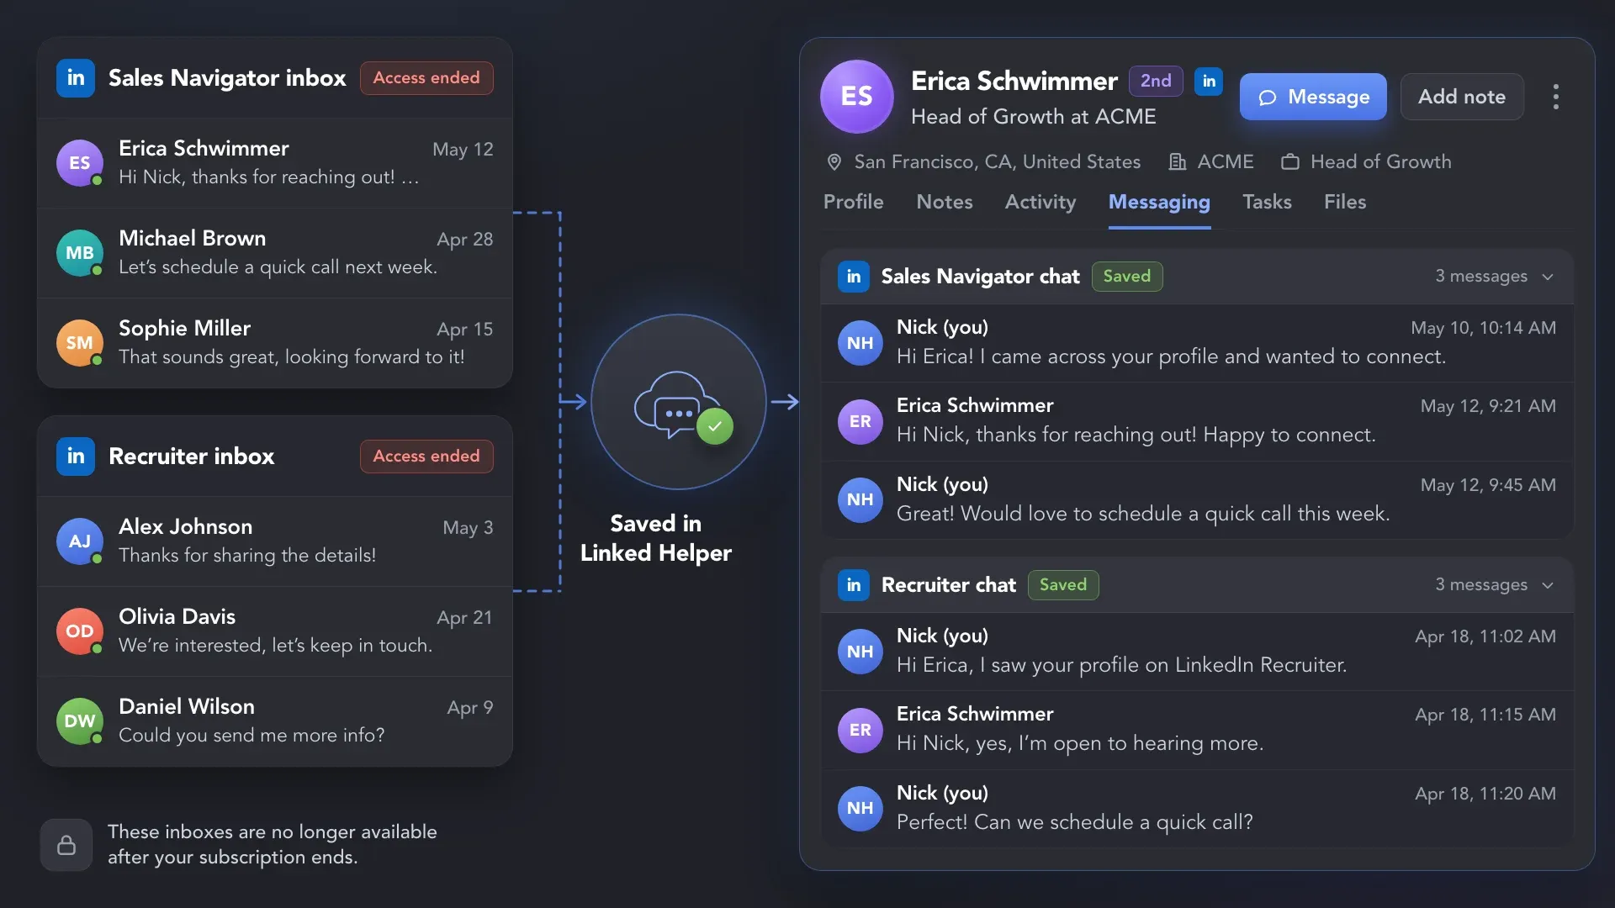Screen dimensions: 1615x908
Task: Click NH avatar on May 12, 9:45 AM message
Action: click(x=860, y=500)
